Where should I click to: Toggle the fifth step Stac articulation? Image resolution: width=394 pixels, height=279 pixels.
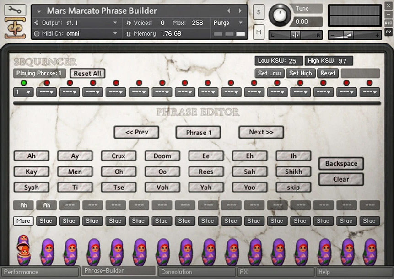coord(116,221)
